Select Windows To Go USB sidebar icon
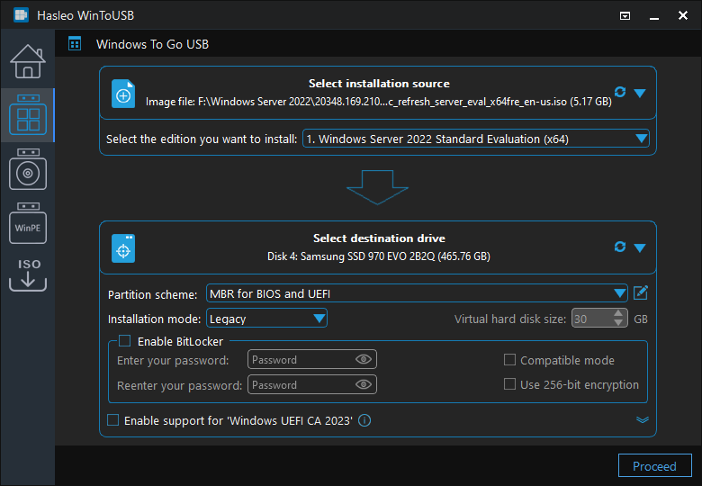The height and width of the screenshot is (486, 702). [x=28, y=115]
